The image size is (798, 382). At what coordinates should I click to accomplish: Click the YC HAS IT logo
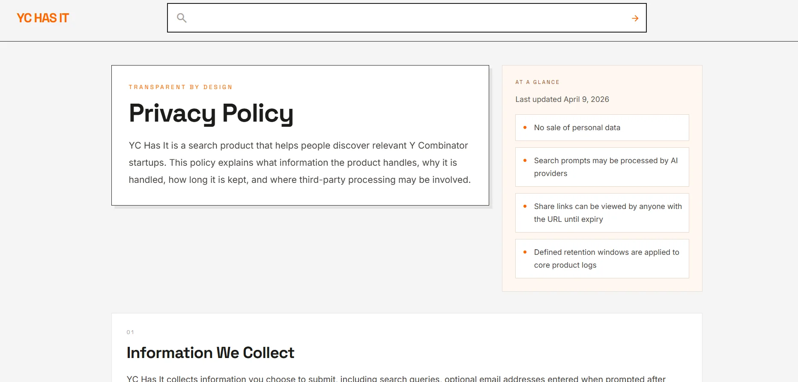pyautogui.click(x=43, y=18)
